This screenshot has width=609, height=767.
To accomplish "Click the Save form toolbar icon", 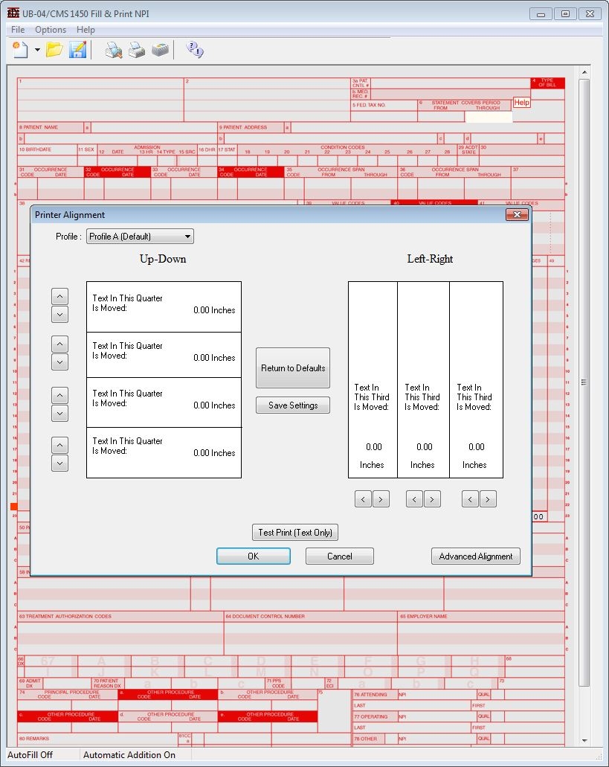I will [x=77, y=50].
